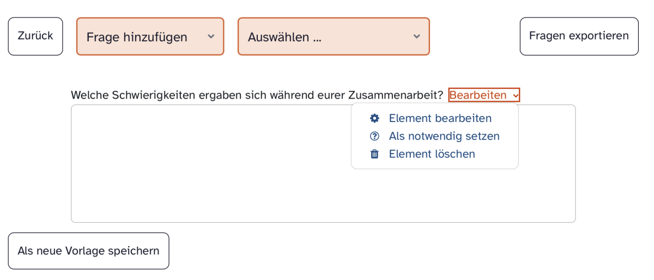Go back with the Zurück button
Image resolution: width=654 pixels, height=280 pixels.
35,36
